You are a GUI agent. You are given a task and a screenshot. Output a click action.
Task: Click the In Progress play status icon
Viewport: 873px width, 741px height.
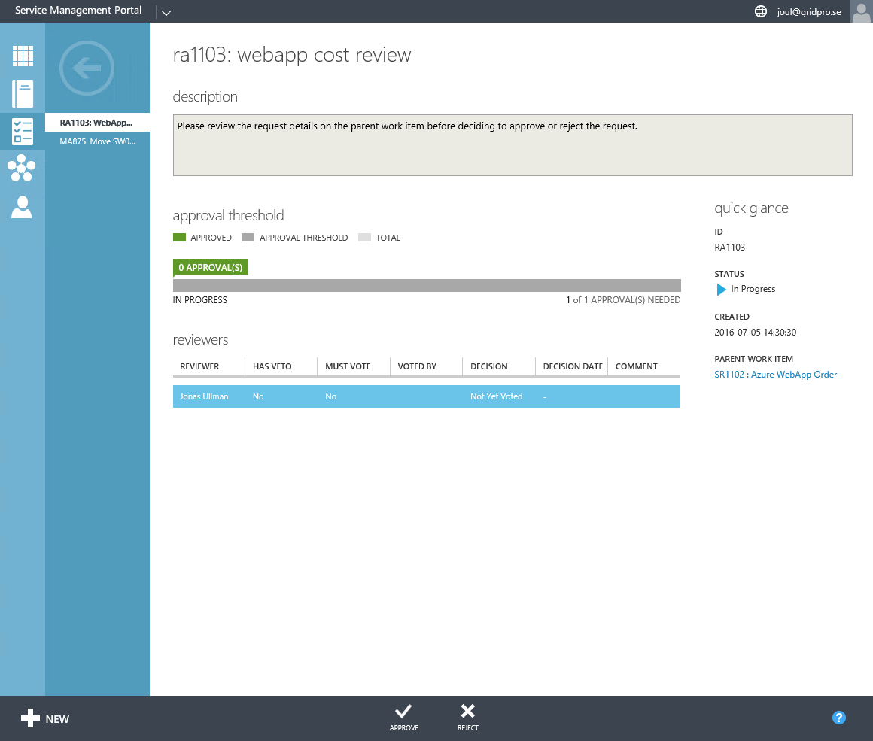pyautogui.click(x=721, y=290)
